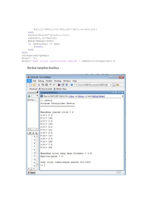Open the Demos link in info bar
Screen dimensions: 161x208
81,96
